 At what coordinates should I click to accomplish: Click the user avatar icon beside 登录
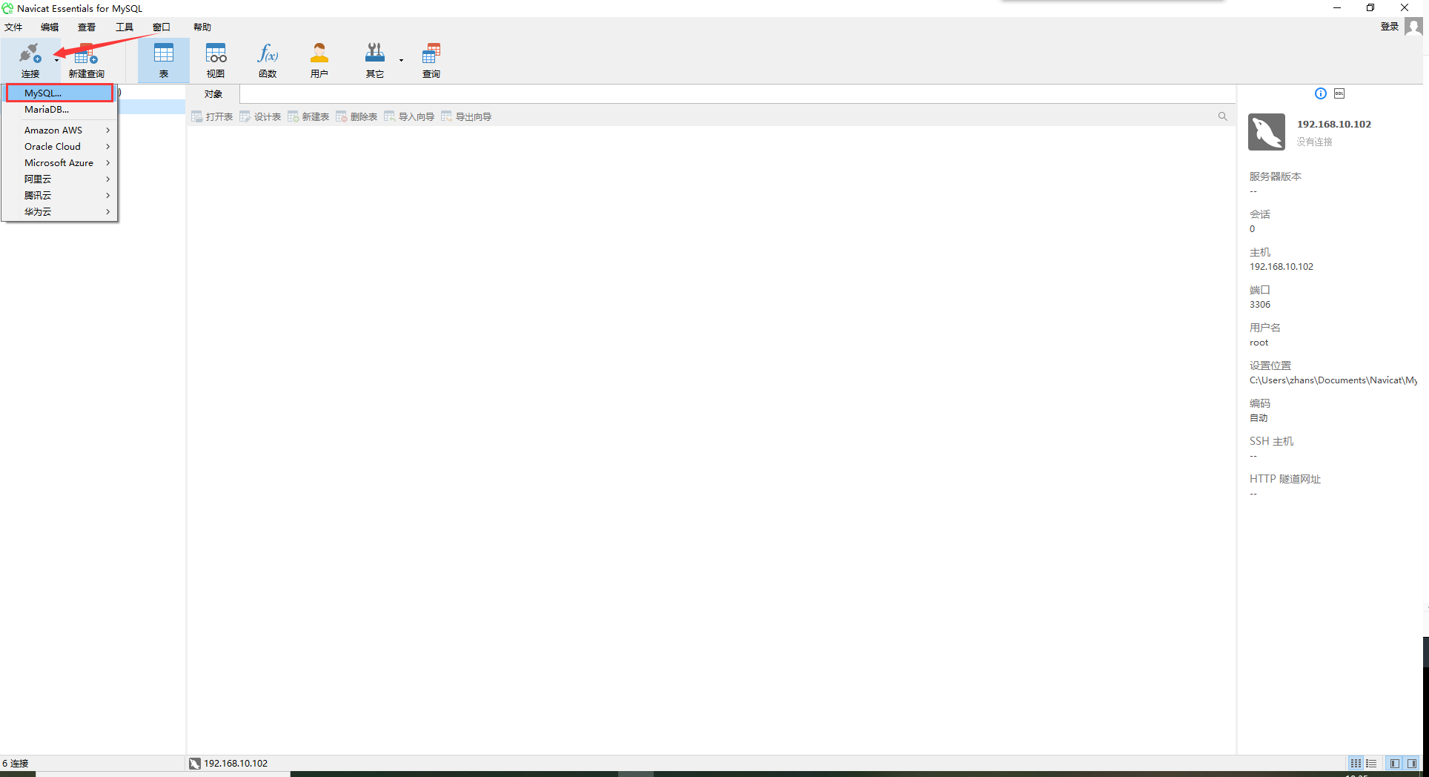[x=1413, y=27]
